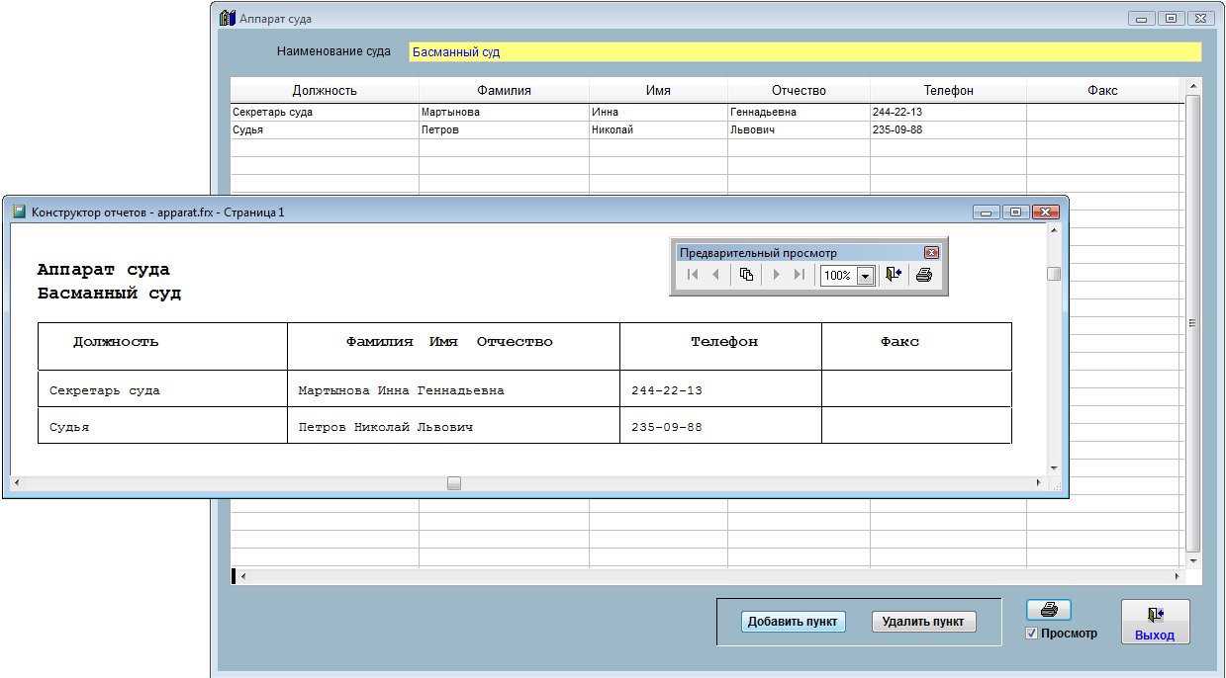
Task: Click the Должность column header in grid
Action: (x=325, y=90)
